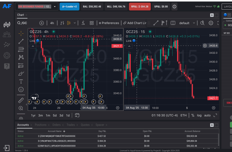Select the Chart tab

click(x=20, y=15)
